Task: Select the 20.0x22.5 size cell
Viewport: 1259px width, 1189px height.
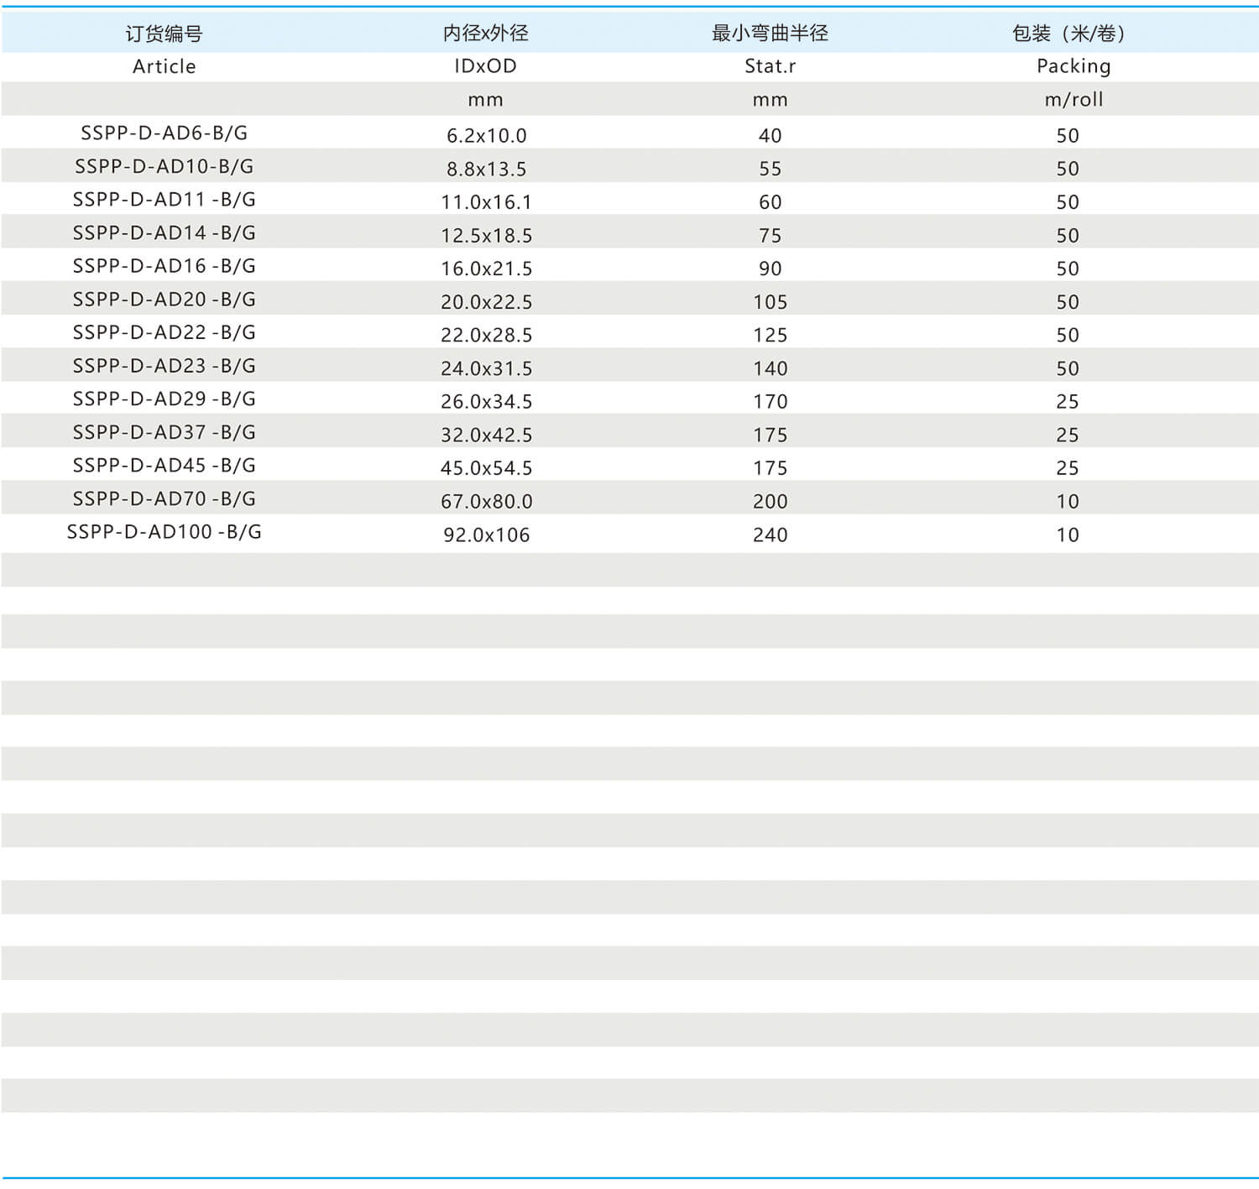Action: click(486, 301)
